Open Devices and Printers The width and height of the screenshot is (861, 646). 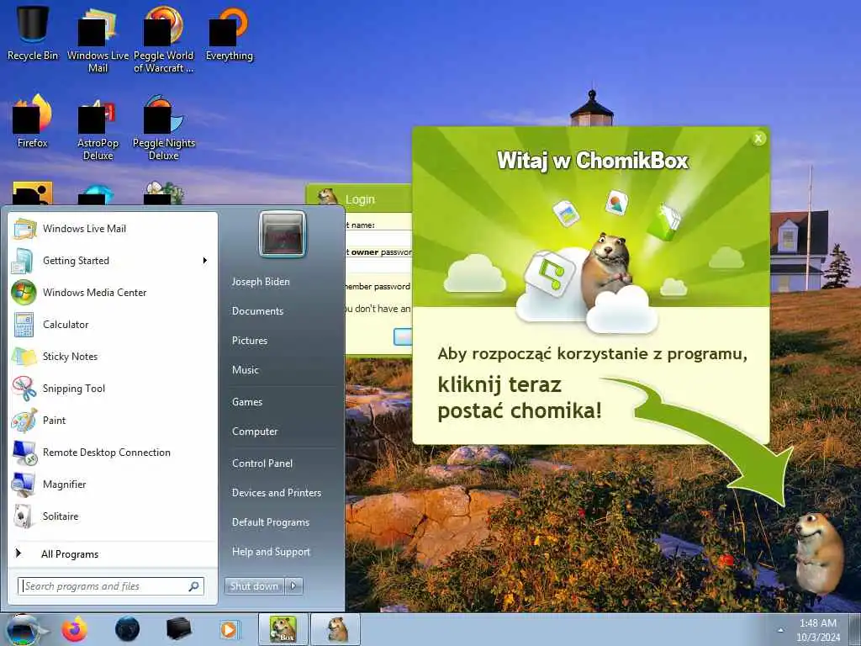click(276, 493)
